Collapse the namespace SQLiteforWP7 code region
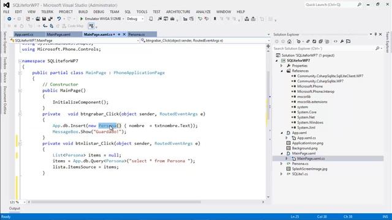392x220 pixels. click(20, 61)
